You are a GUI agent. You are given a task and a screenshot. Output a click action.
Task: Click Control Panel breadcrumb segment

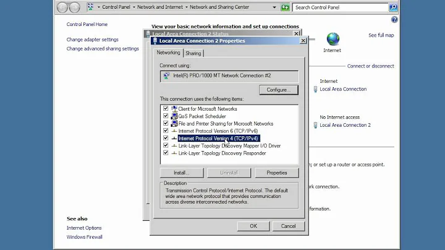[116, 7]
